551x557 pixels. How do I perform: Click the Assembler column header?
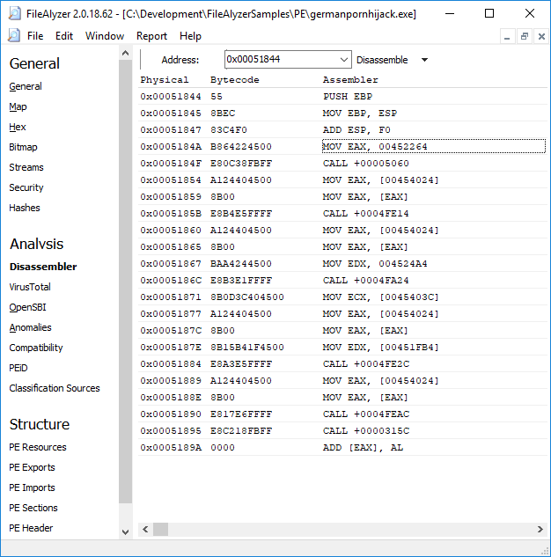[x=350, y=80]
